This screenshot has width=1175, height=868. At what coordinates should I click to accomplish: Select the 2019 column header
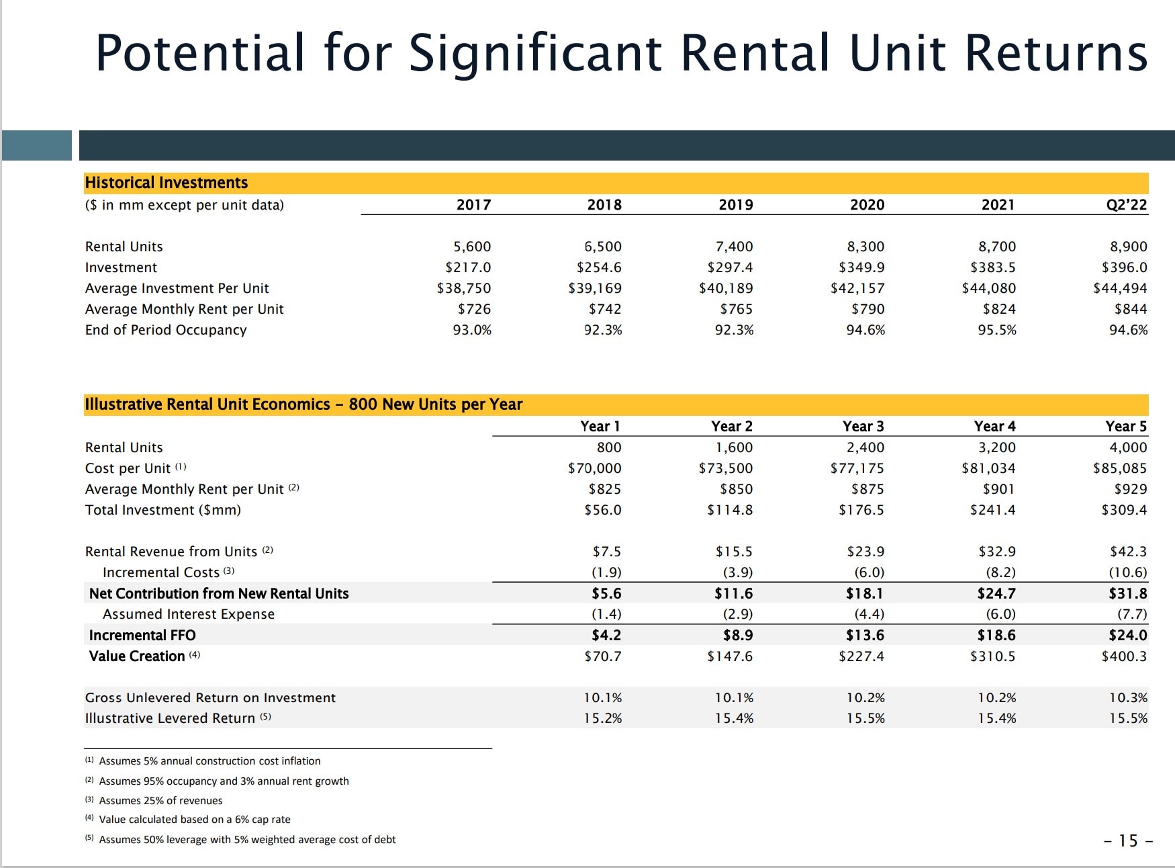pos(736,205)
